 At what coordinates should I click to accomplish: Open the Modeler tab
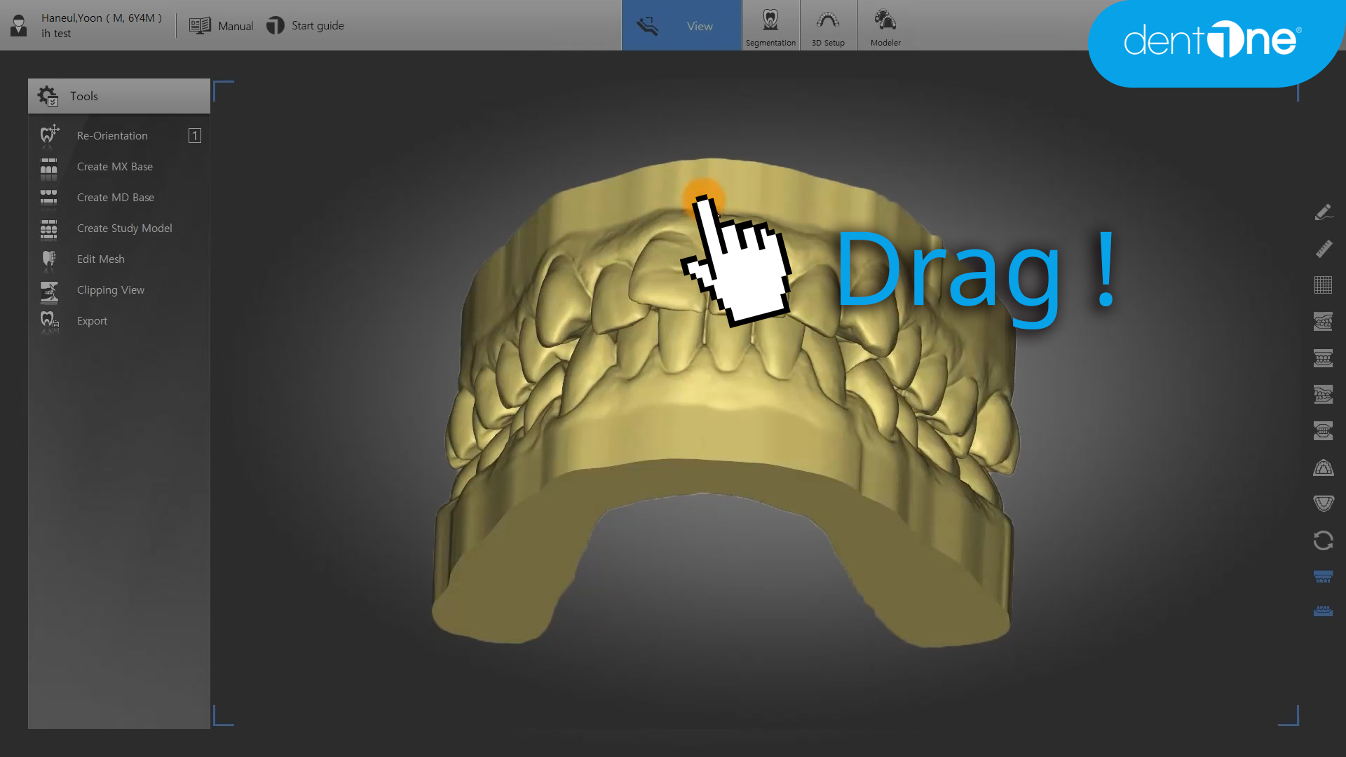click(885, 26)
